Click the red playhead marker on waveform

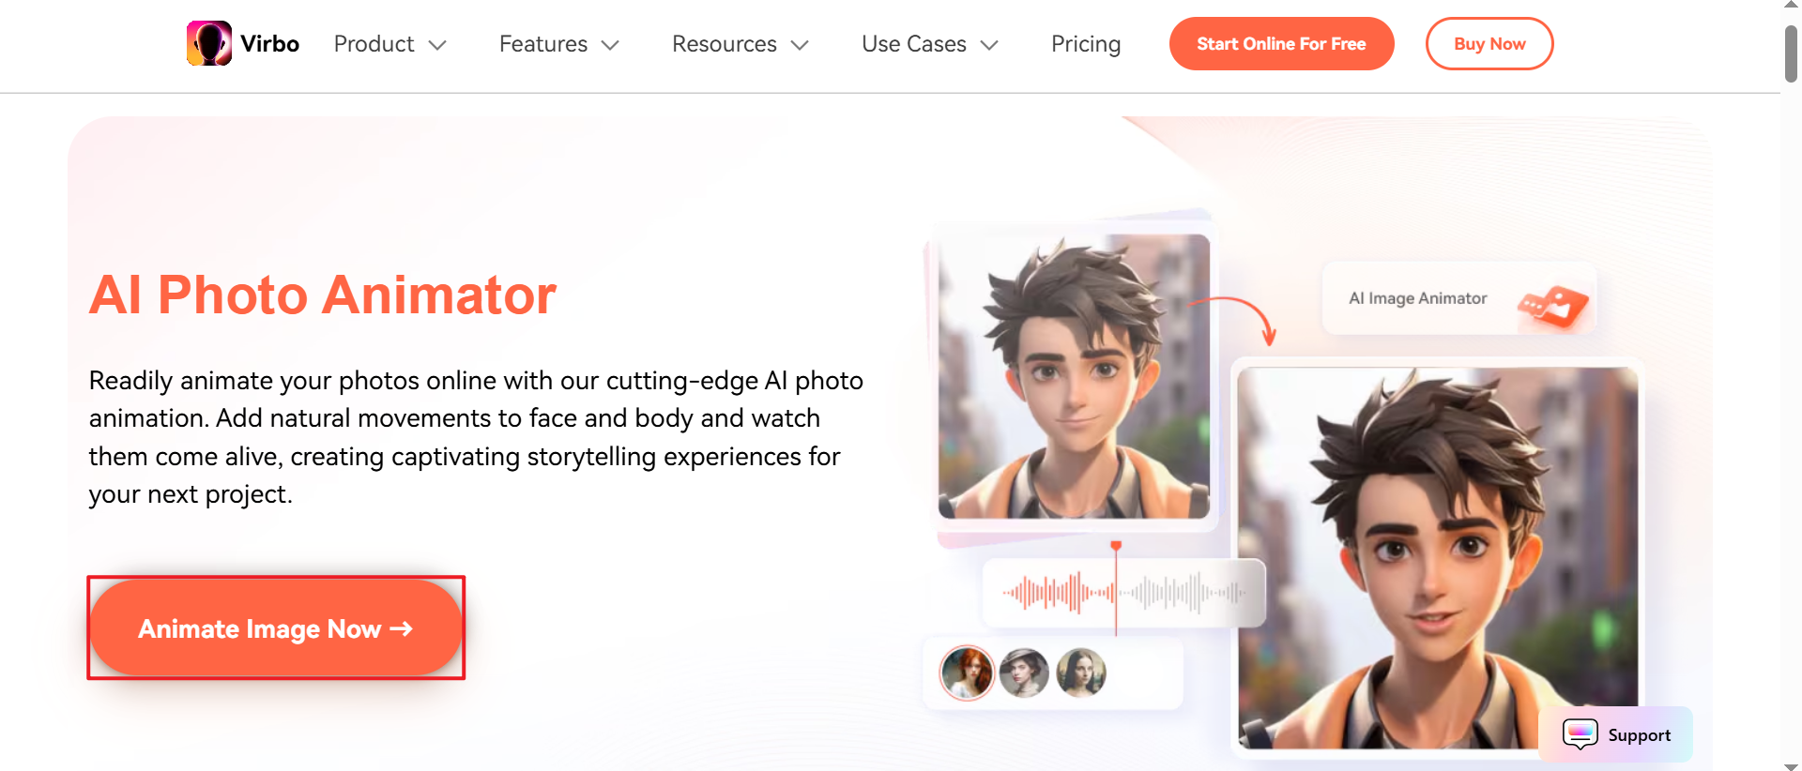point(1116,545)
